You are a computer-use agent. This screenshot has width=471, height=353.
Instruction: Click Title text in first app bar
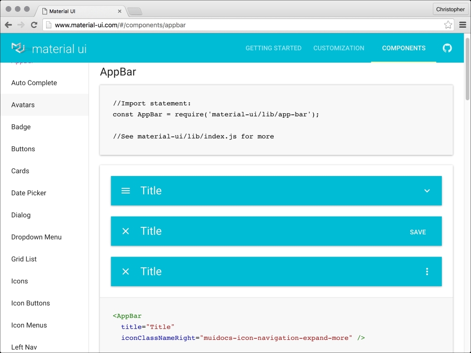[x=151, y=191]
